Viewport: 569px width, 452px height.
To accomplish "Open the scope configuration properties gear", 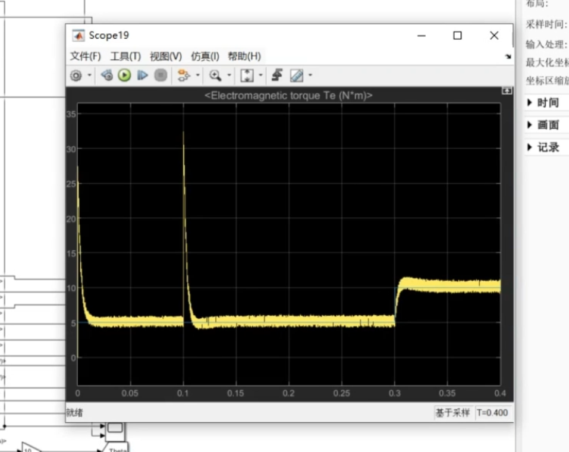I will [76, 75].
